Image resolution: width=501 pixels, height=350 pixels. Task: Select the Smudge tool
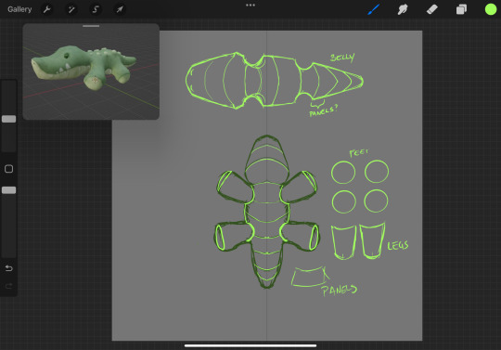point(403,9)
